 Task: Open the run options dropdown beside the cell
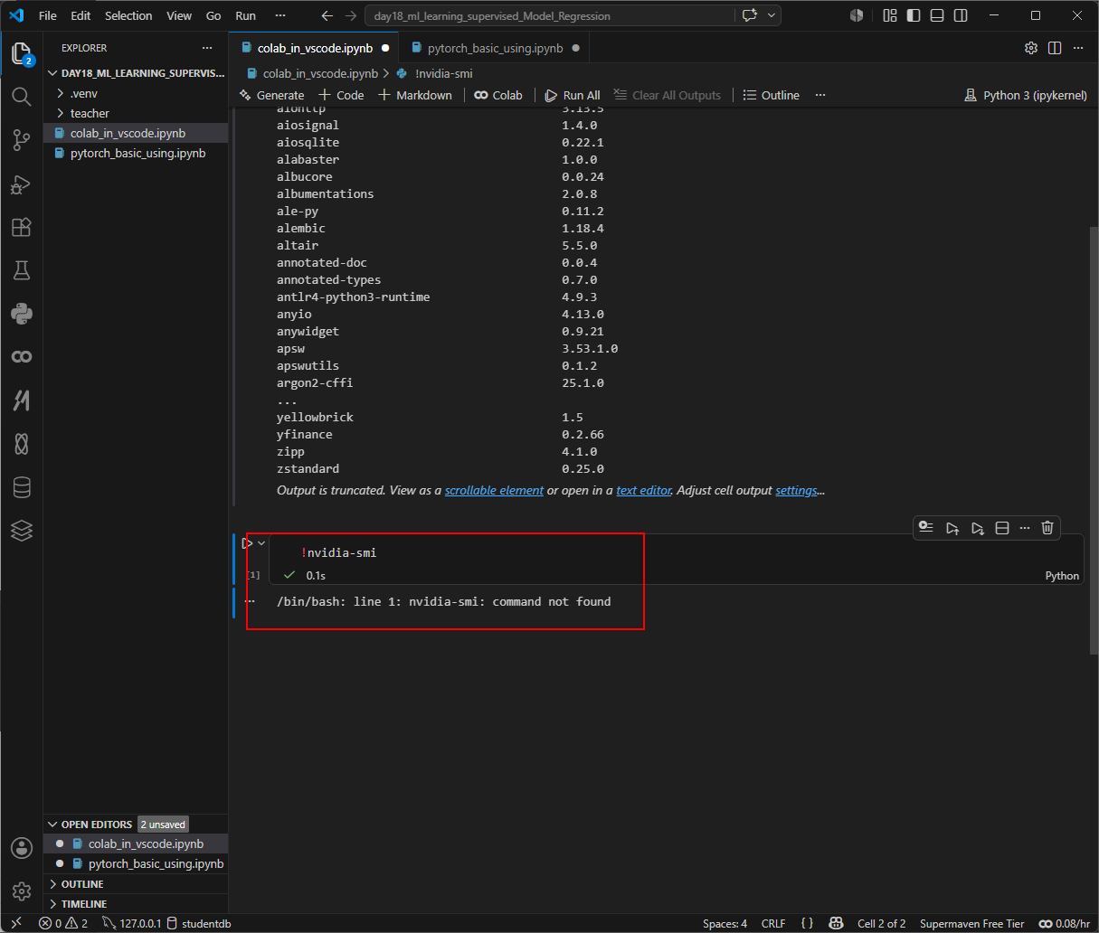click(261, 543)
